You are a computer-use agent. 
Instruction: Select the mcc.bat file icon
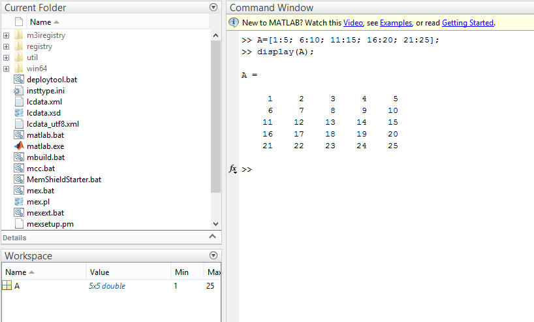[x=19, y=169]
